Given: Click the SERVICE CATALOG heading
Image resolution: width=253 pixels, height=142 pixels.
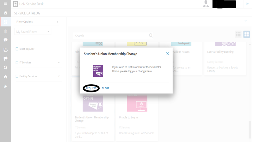Looking at the screenshot, I should [x=27, y=13].
